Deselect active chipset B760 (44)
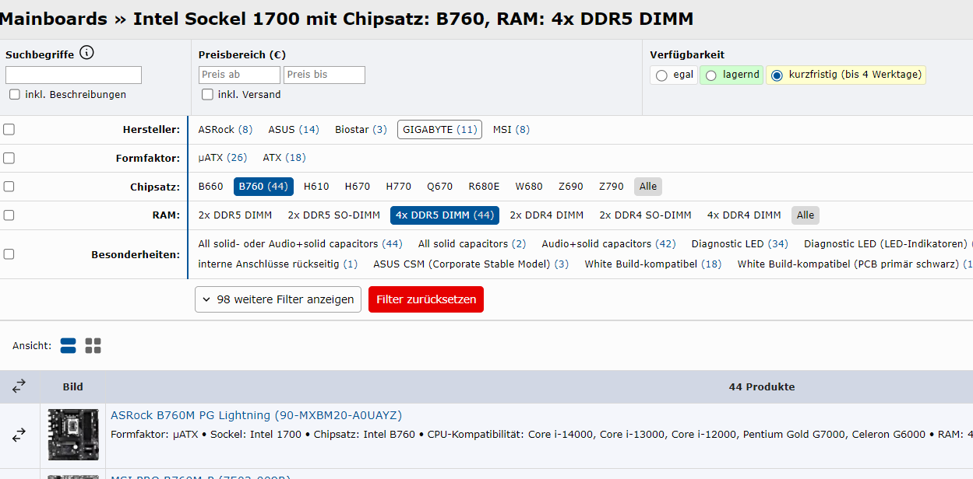973x479 pixels. (263, 187)
